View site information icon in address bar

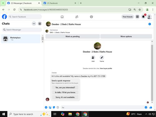coord(21,10)
